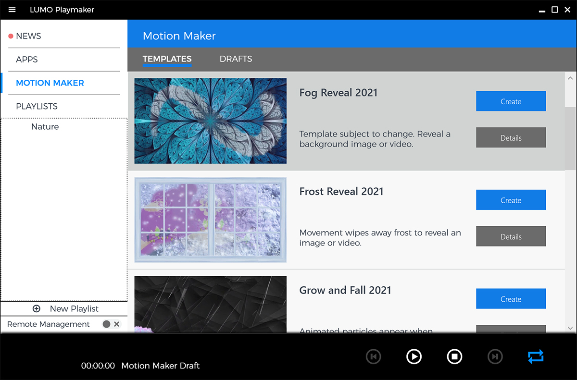Click the Frost Reveal template description
This screenshot has width=577, height=380.
tap(380, 238)
